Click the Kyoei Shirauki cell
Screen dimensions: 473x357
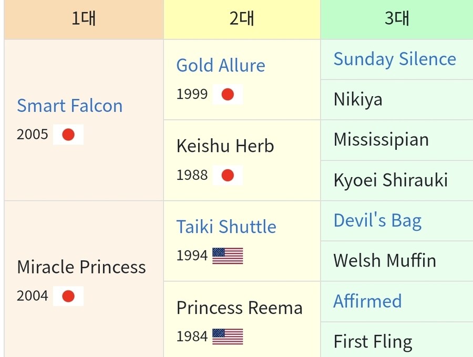(x=390, y=180)
